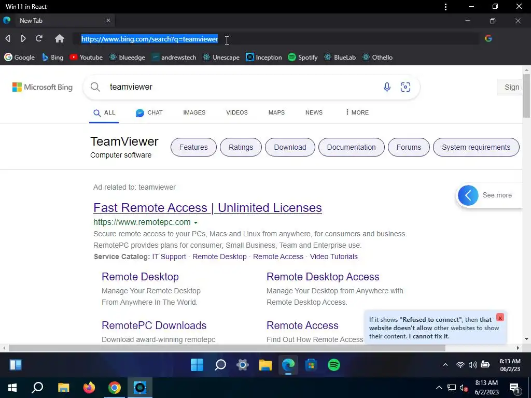Open the Youtube bookmark

click(x=86, y=57)
